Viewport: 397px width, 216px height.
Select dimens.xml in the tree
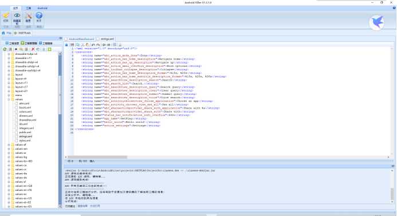point(26,115)
